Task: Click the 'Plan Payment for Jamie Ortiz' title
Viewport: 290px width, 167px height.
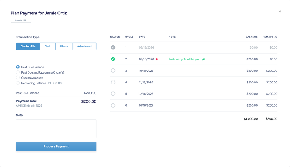Action: (39, 13)
